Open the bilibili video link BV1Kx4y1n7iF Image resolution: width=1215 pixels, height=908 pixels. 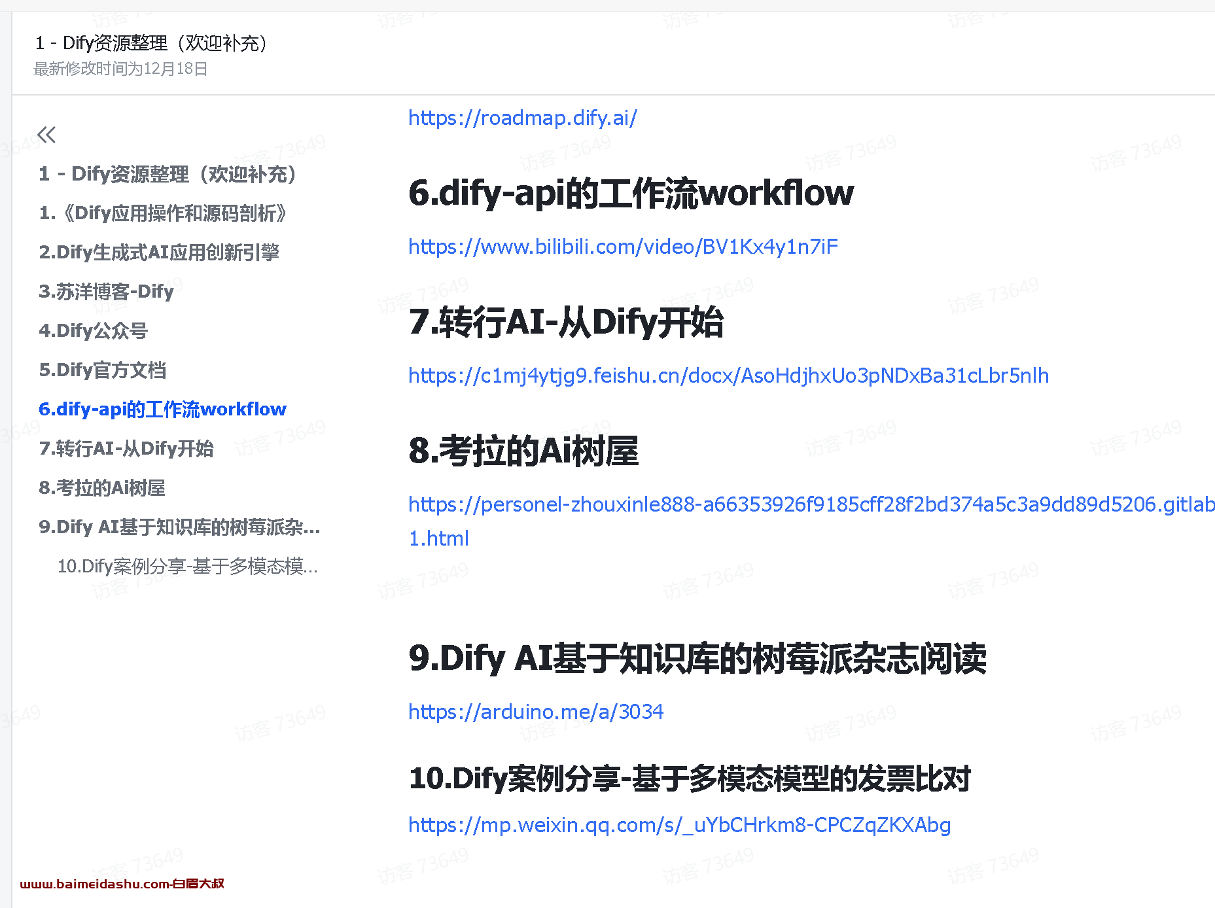click(x=623, y=247)
